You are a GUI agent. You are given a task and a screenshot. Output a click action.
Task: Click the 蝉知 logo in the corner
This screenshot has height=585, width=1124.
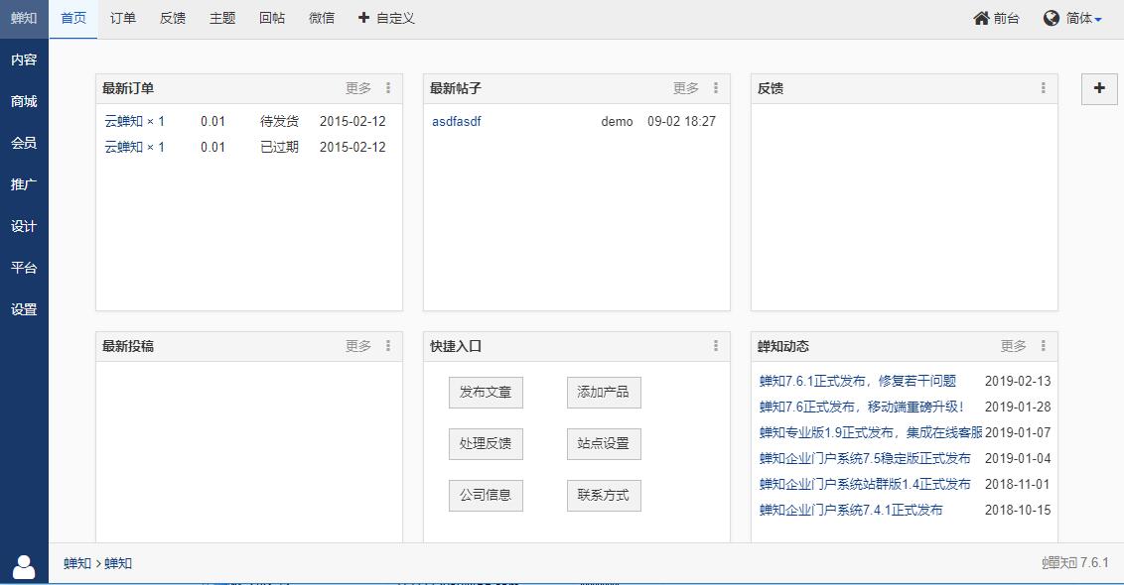[24, 19]
